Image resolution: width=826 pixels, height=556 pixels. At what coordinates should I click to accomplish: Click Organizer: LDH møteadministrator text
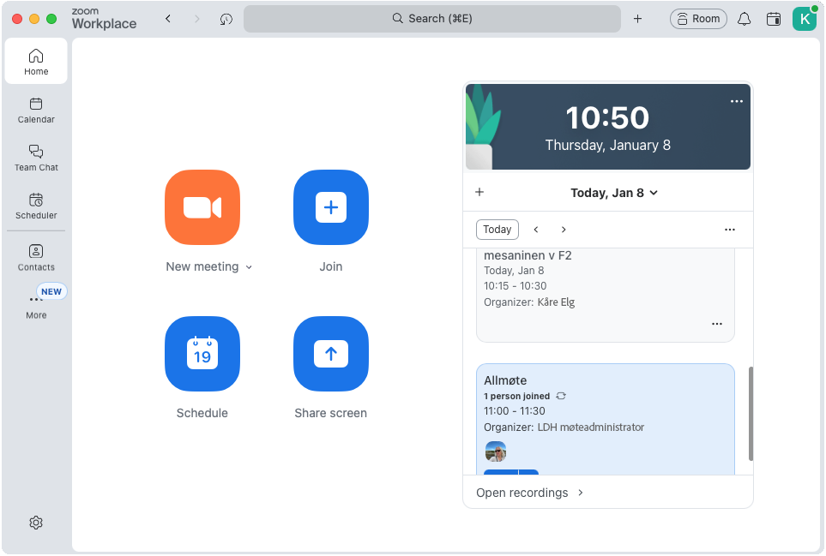(x=564, y=427)
